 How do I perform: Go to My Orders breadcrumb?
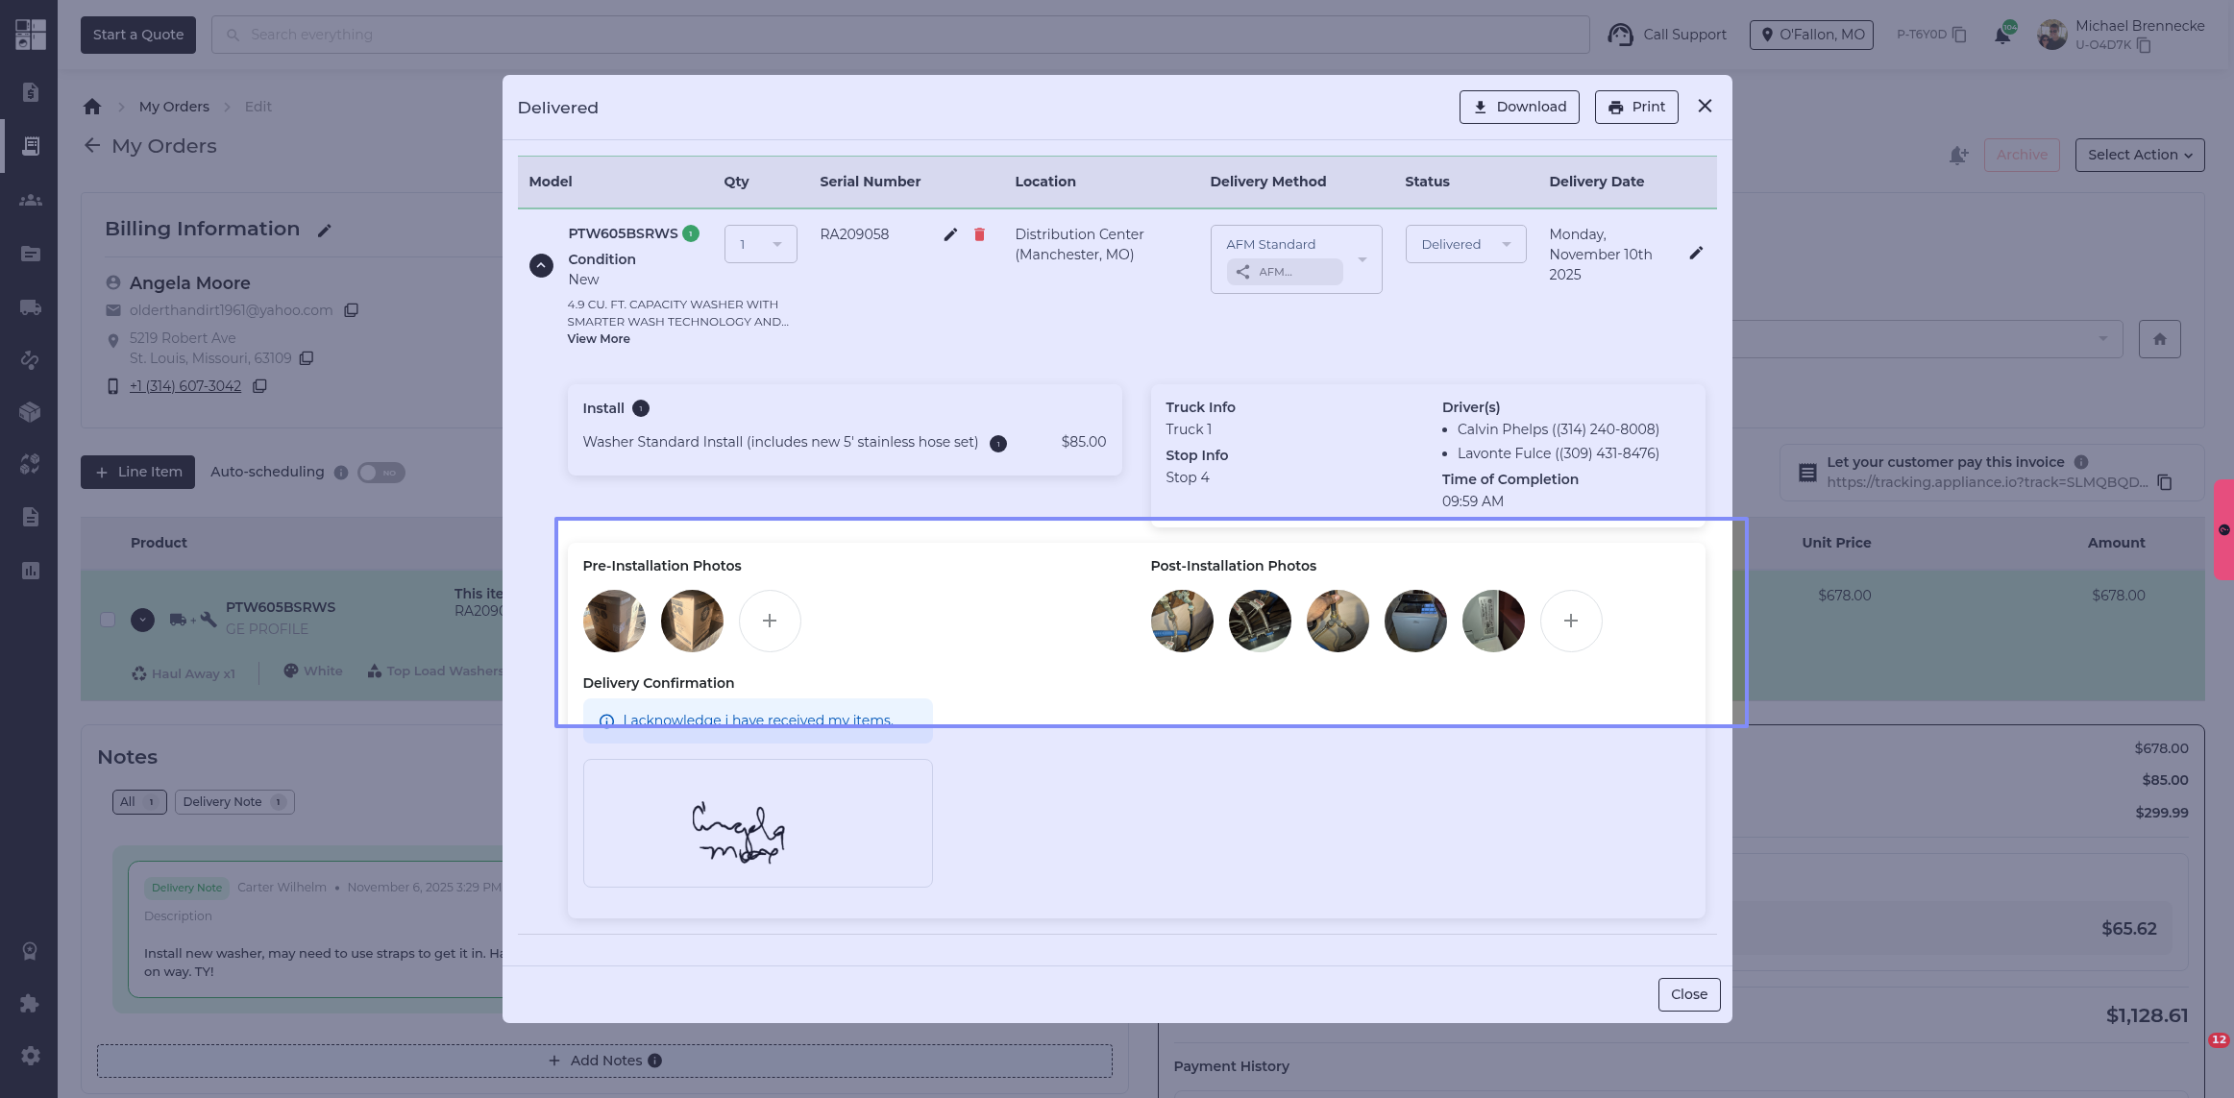[x=174, y=107]
